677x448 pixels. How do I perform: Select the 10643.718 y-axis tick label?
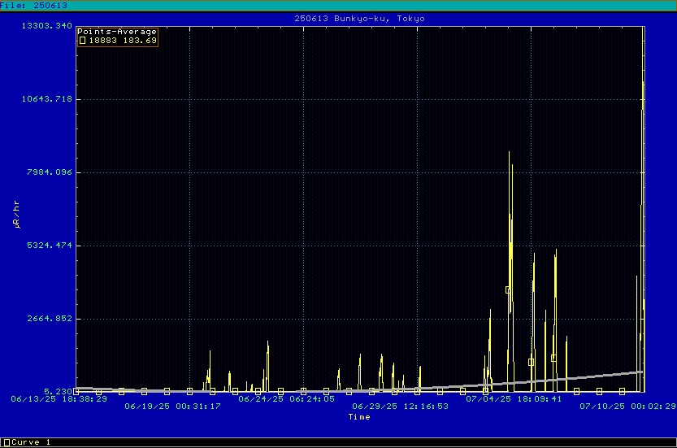coord(46,99)
